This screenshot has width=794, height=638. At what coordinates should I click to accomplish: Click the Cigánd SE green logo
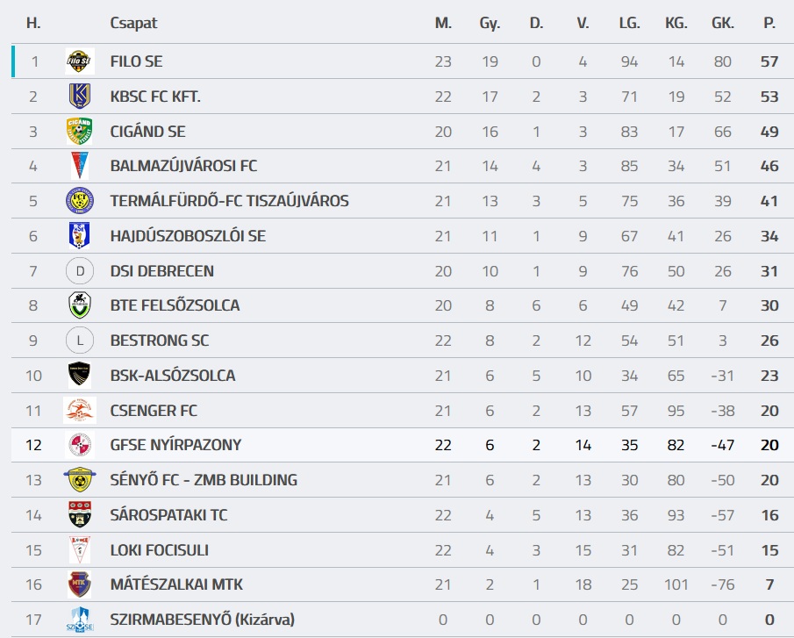80,132
